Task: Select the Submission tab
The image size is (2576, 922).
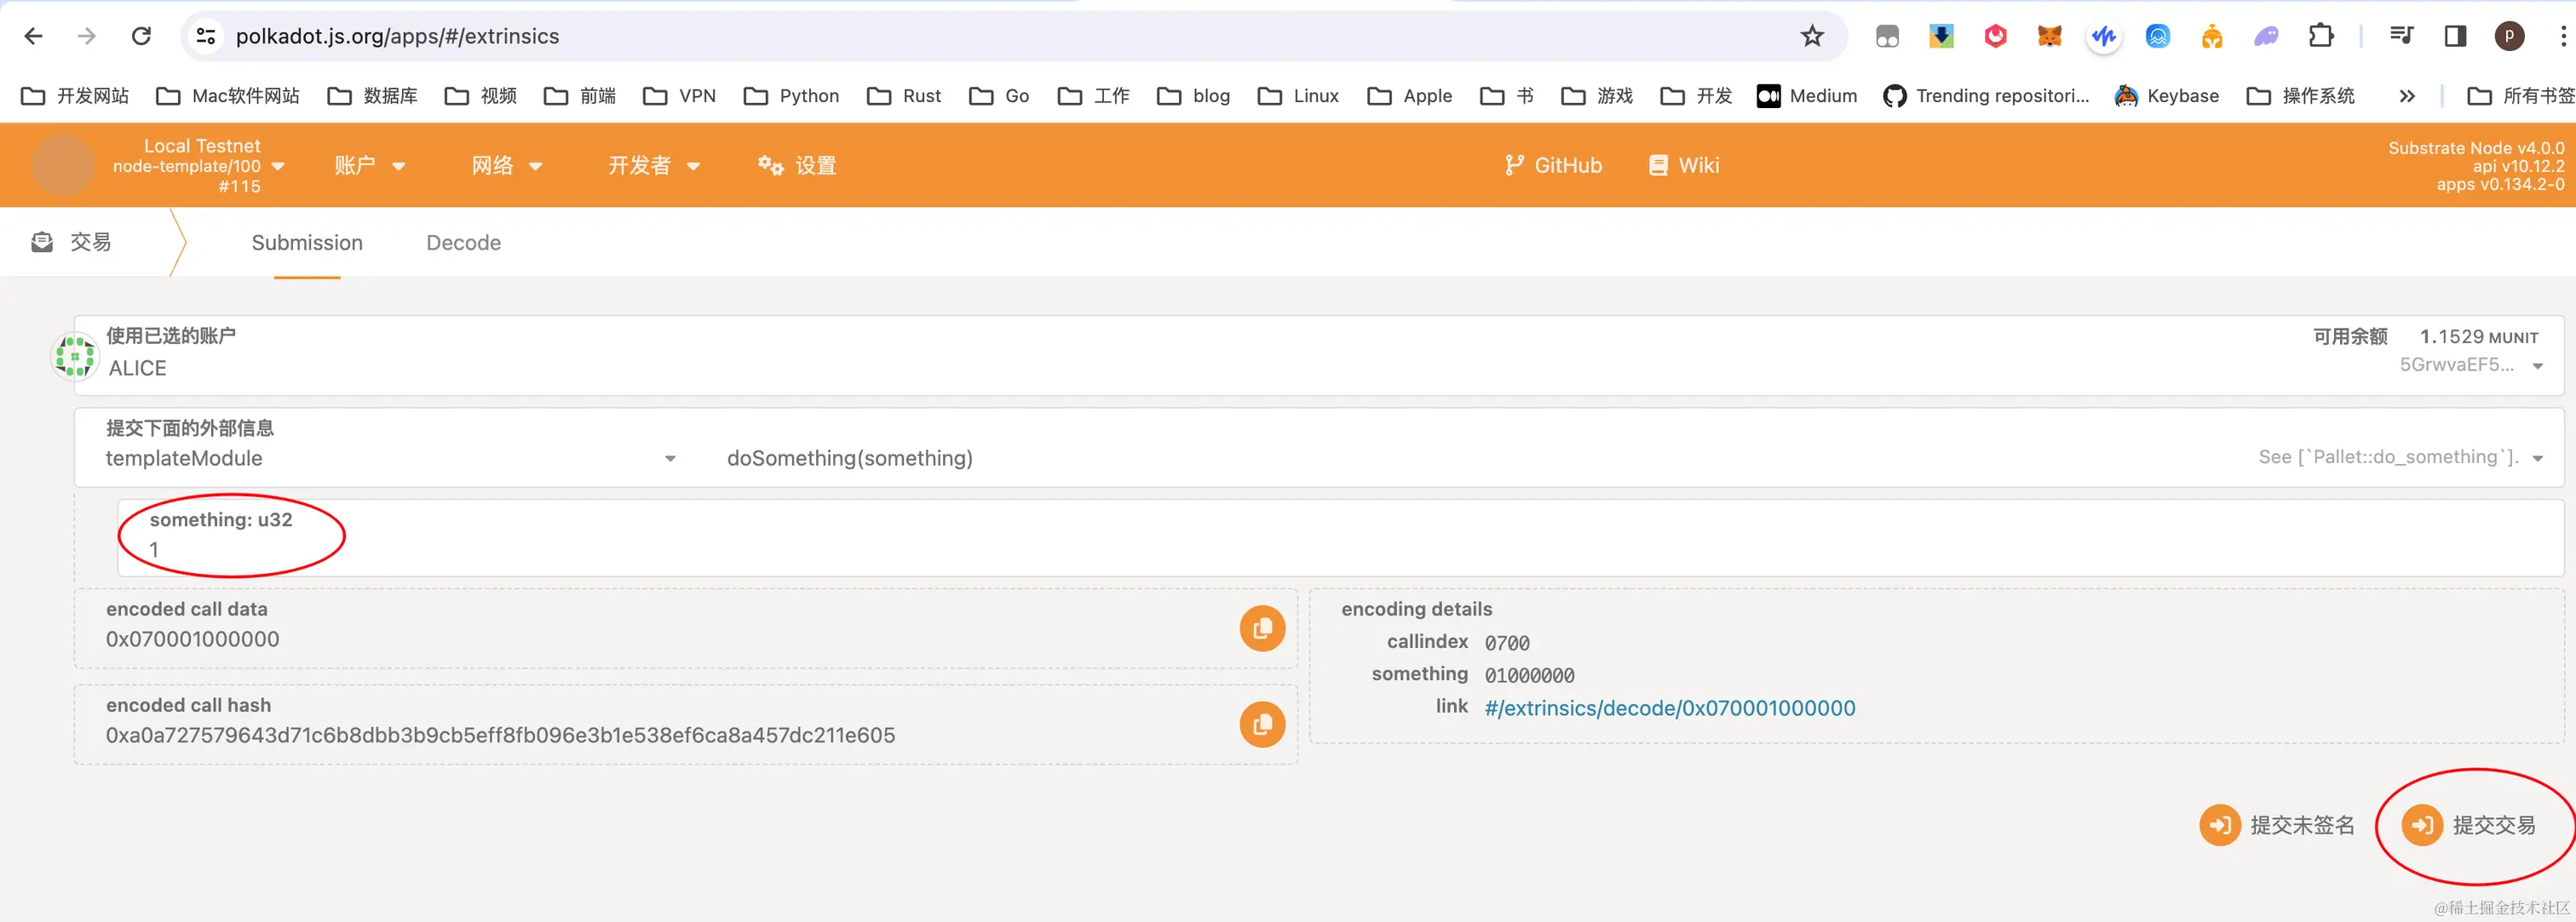Action: (307, 243)
